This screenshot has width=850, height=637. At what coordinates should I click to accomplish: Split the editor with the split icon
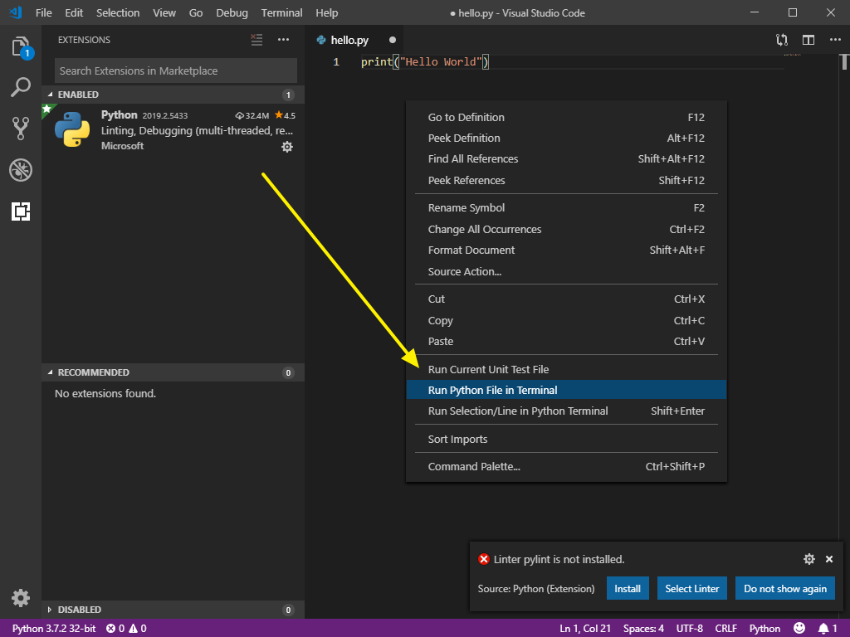(807, 39)
